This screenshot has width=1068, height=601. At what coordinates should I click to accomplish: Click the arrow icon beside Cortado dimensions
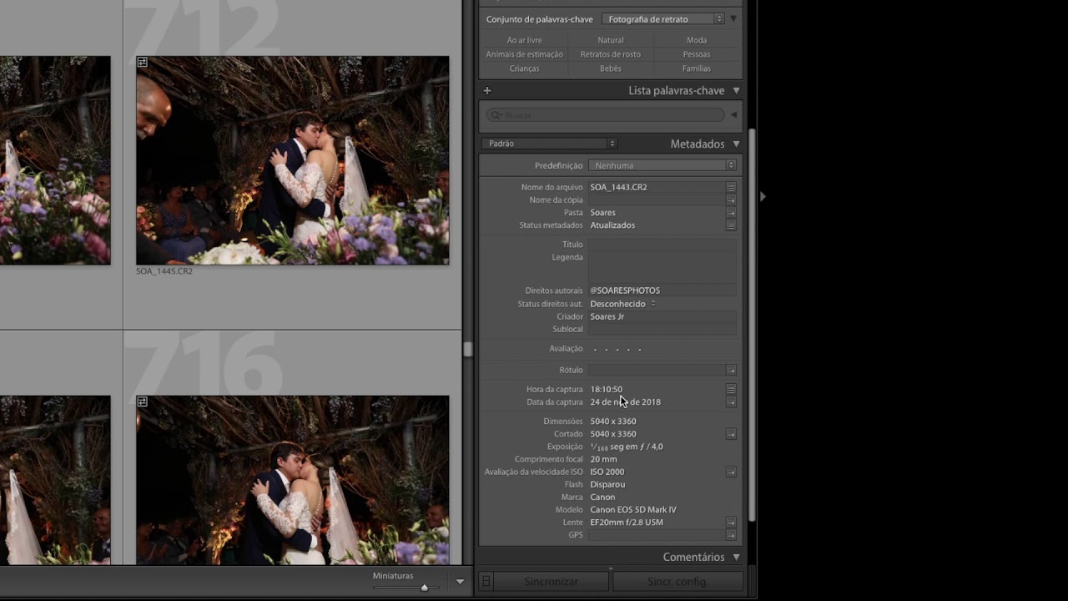[x=731, y=434]
